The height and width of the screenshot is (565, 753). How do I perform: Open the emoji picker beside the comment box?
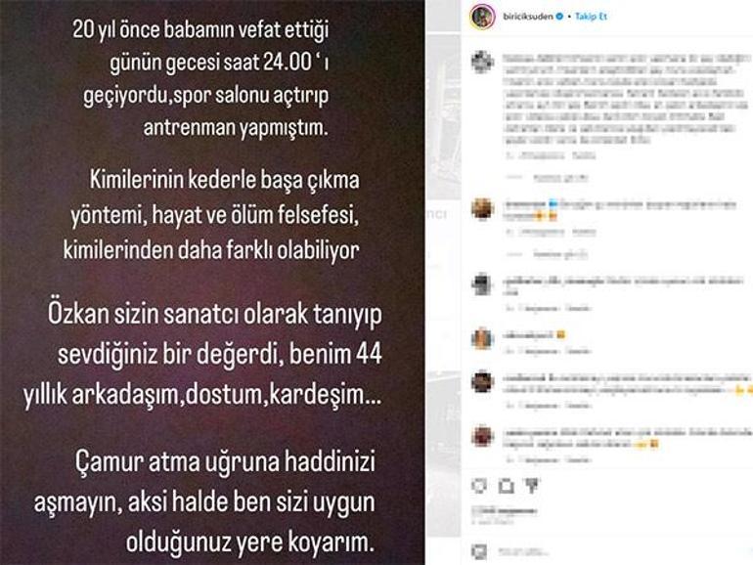(x=479, y=551)
